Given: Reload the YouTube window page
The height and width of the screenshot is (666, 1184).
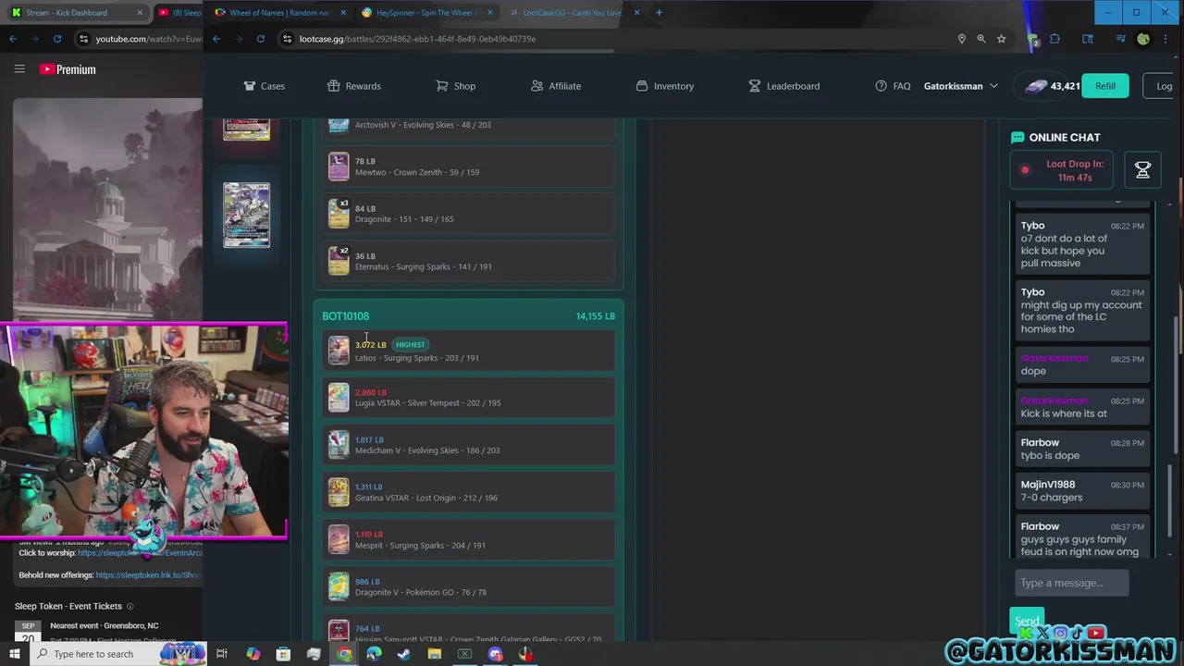Looking at the screenshot, I should tap(57, 39).
